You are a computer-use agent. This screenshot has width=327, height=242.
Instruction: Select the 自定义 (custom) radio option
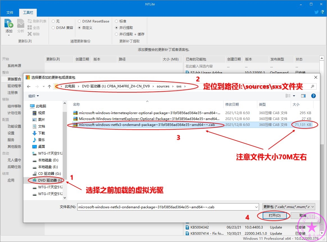[85, 28]
